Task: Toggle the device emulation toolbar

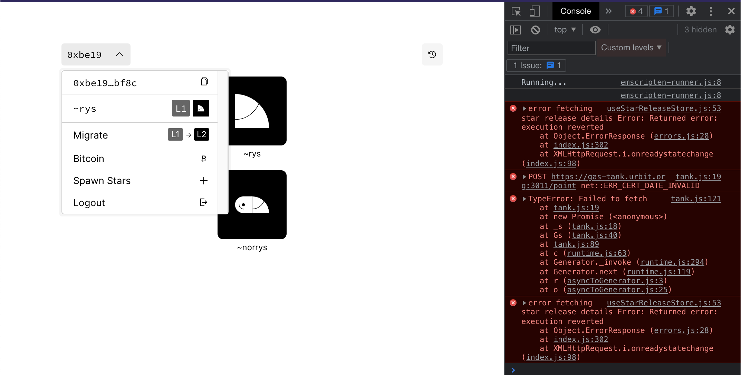Action: [x=534, y=11]
